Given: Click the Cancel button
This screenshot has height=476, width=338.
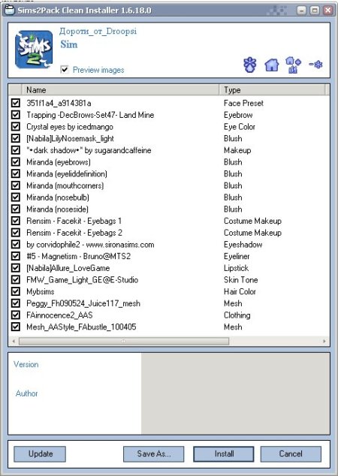Looking at the screenshot, I should [291, 453].
